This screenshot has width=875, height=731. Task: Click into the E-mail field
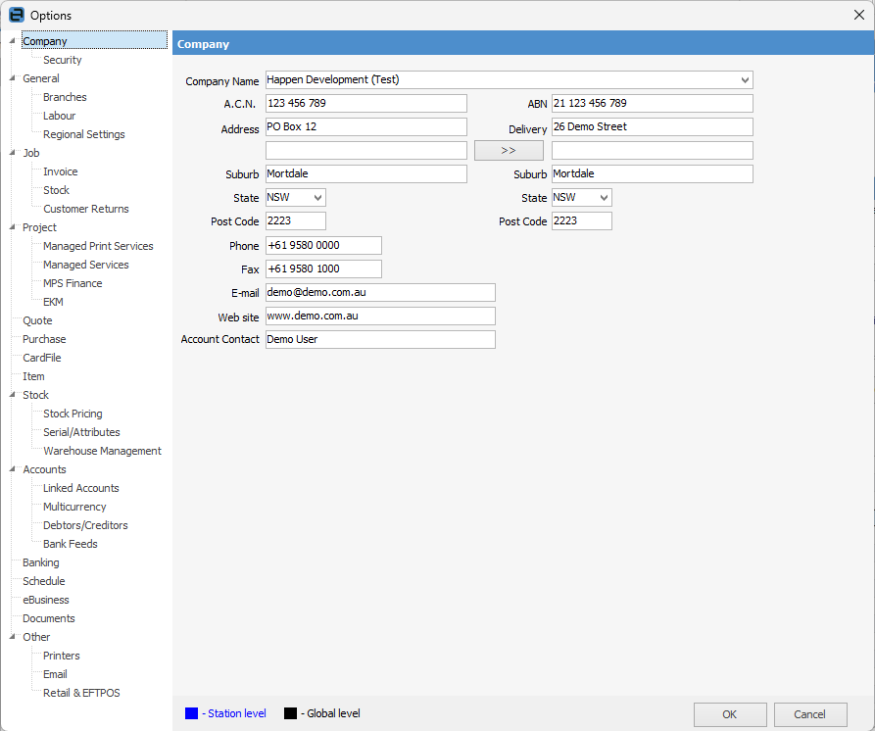(x=380, y=293)
